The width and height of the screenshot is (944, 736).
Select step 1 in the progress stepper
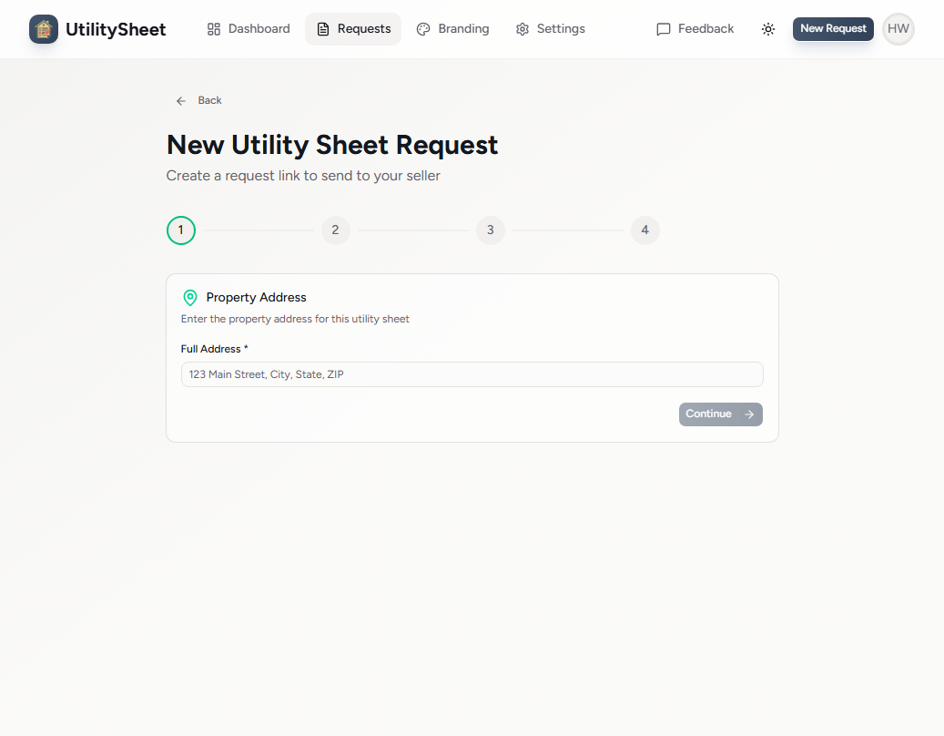[x=180, y=230]
